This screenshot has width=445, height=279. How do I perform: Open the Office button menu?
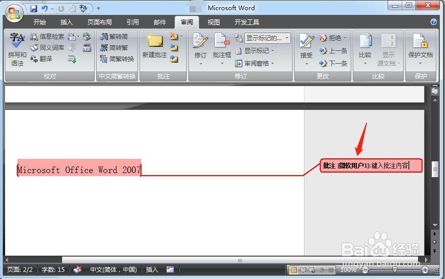[x=14, y=13]
